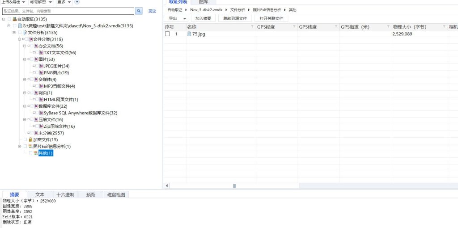The width and height of the screenshot is (458, 228).
Task: Click the blue help question mark icon
Action: pos(77,2)
